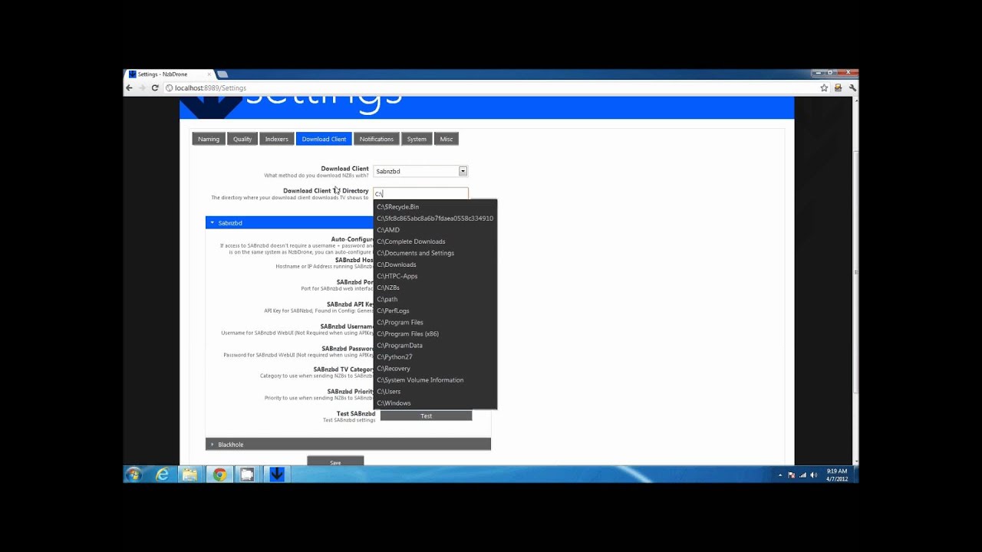Open Windows Explorer folder on taskbar
Image resolution: width=982 pixels, height=552 pixels.
point(189,475)
